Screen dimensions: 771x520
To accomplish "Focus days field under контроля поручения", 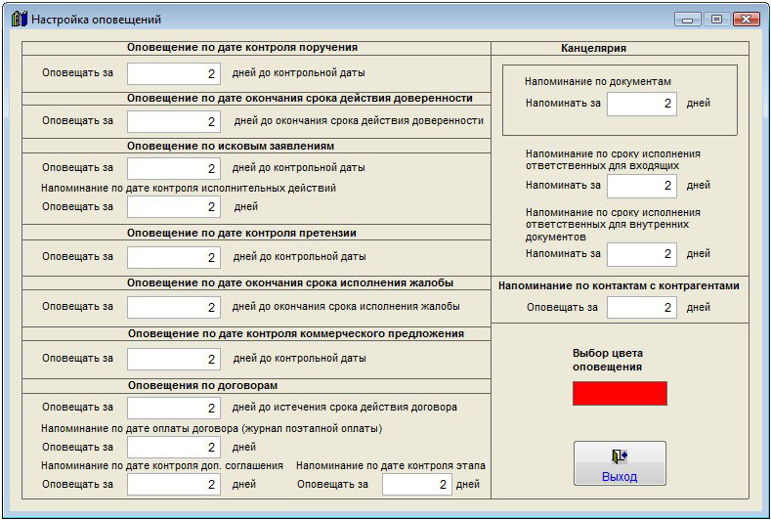I will point(174,73).
